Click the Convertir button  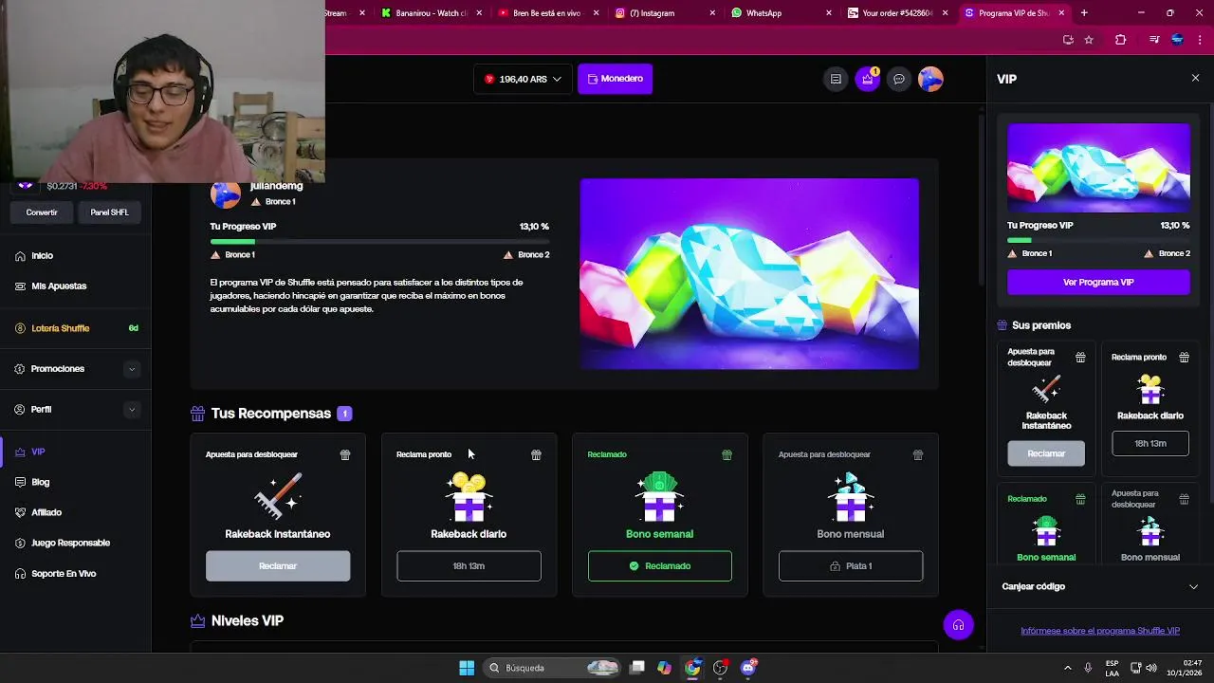click(42, 212)
